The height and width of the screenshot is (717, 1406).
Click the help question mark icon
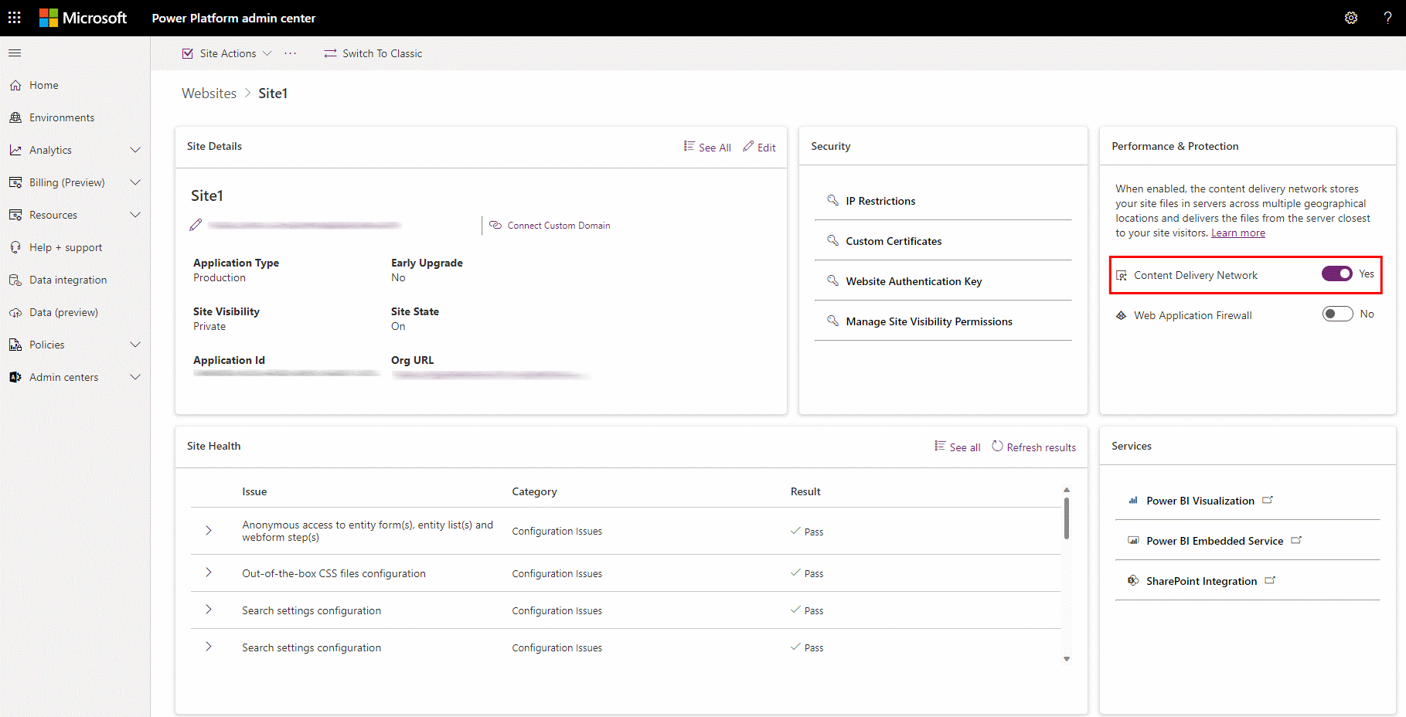pos(1387,18)
